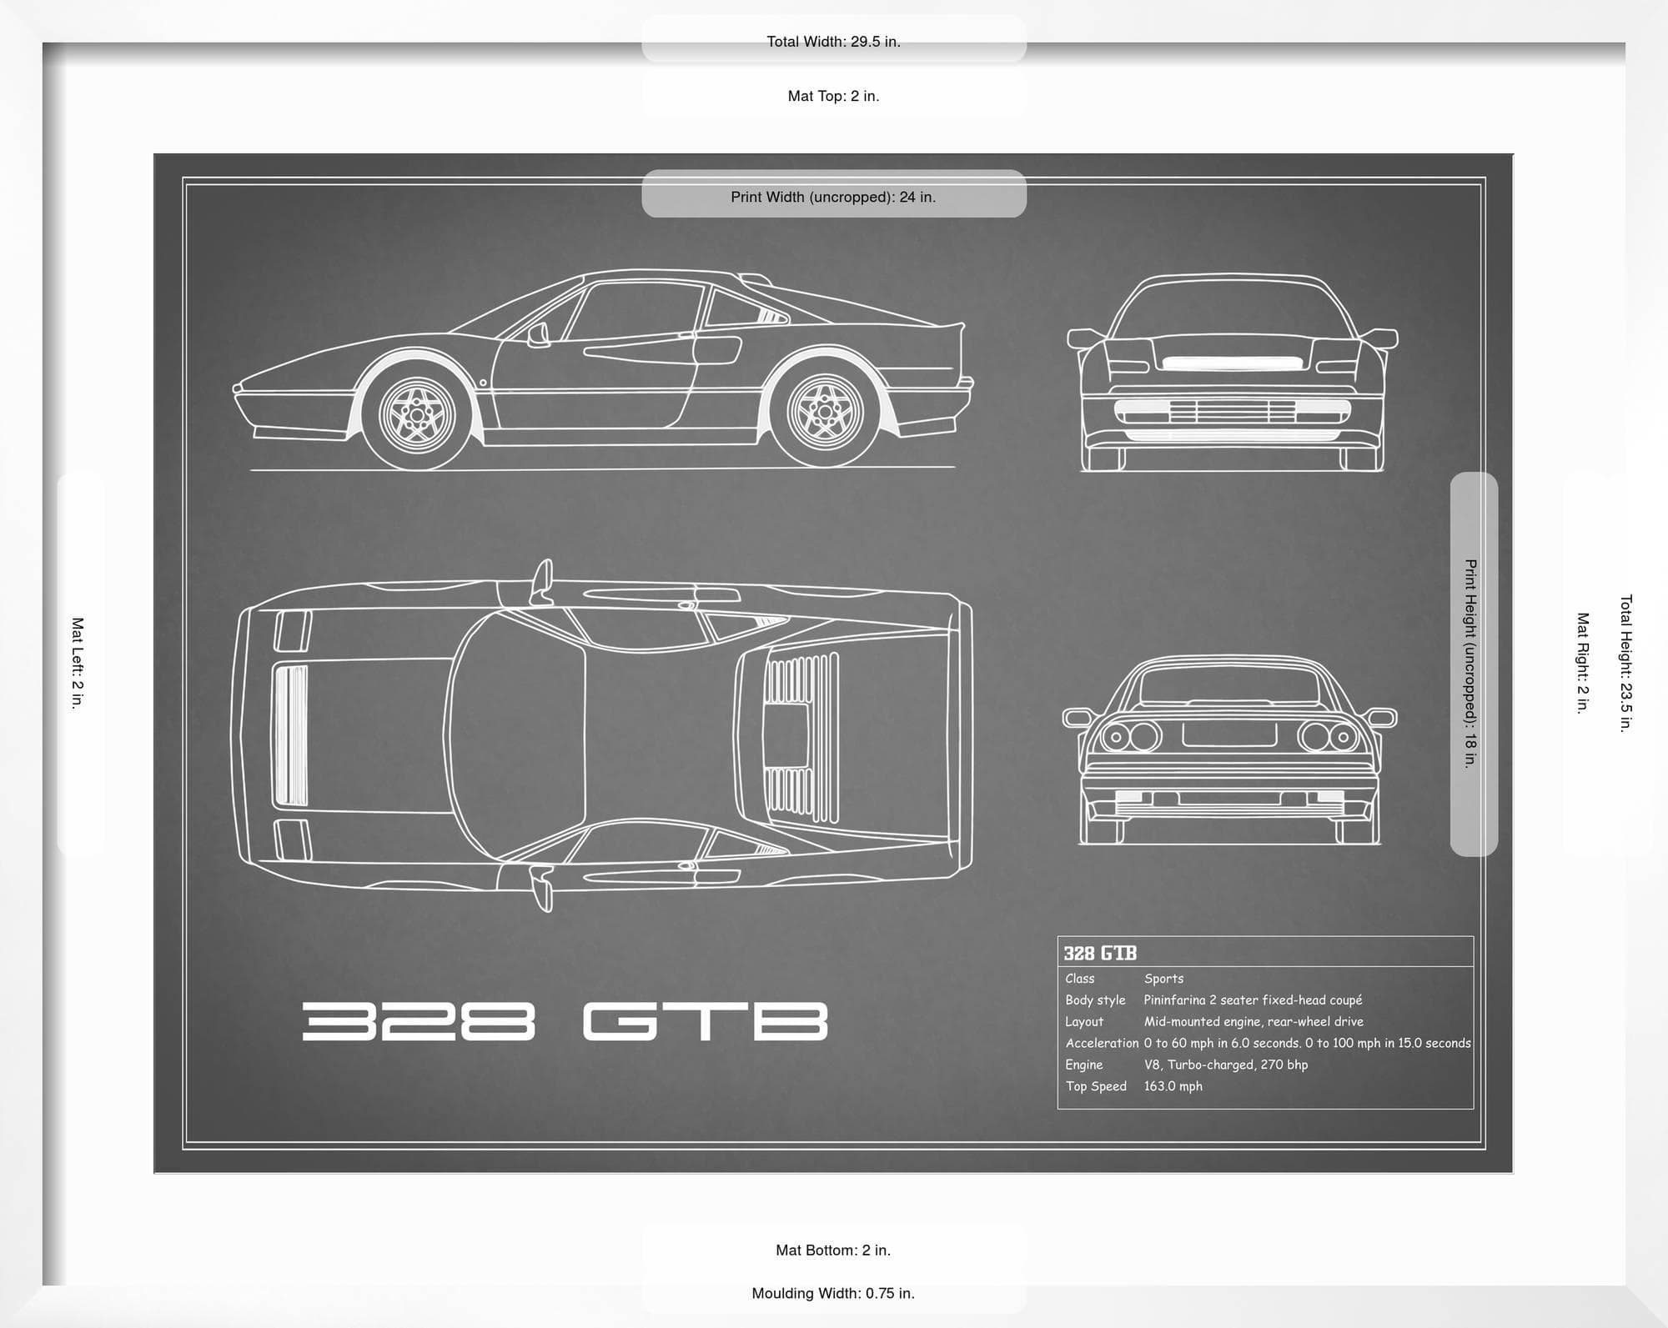Image resolution: width=1668 pixels, height=1328 pixels.
Task: Click 'Moulding Width: 0.75 in.' label
Action: pos(833,1293)
